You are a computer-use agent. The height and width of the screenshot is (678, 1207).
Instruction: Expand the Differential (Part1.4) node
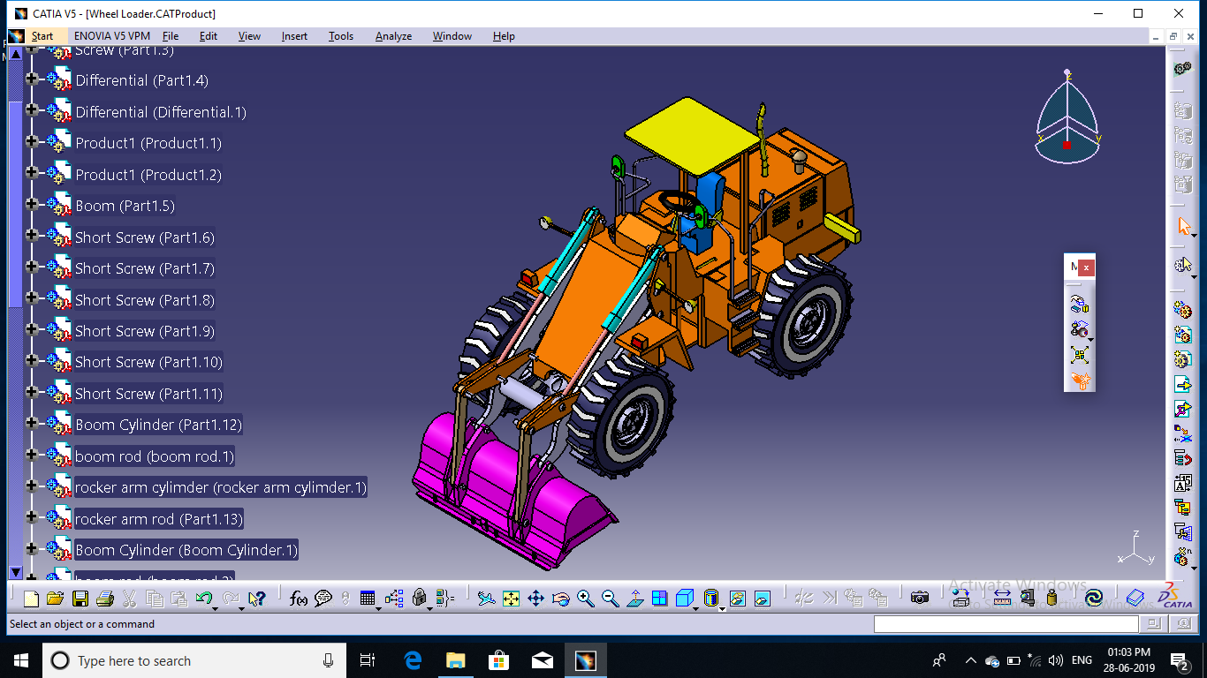click(33, 79)
